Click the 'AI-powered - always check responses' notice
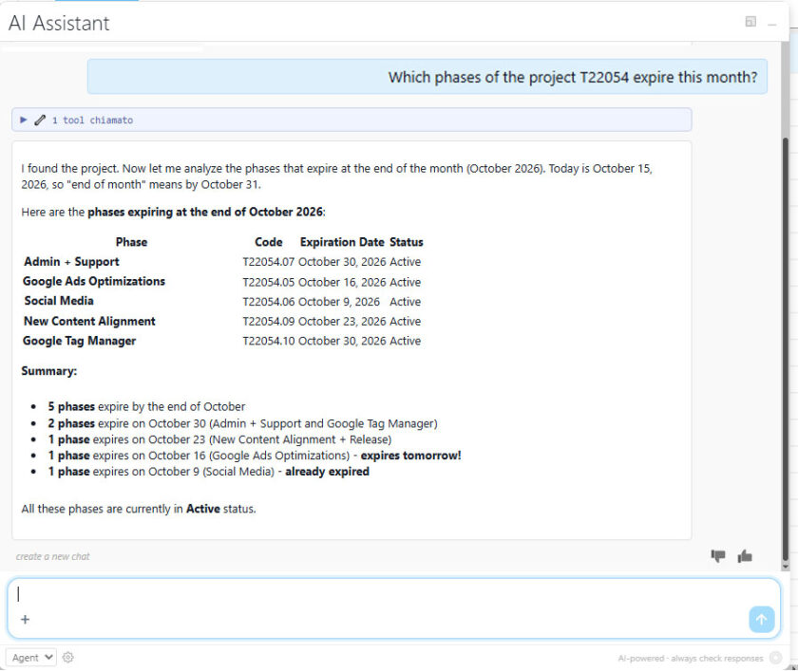Image resolution: width=798 pixels, height=671 pixels. 691,659
